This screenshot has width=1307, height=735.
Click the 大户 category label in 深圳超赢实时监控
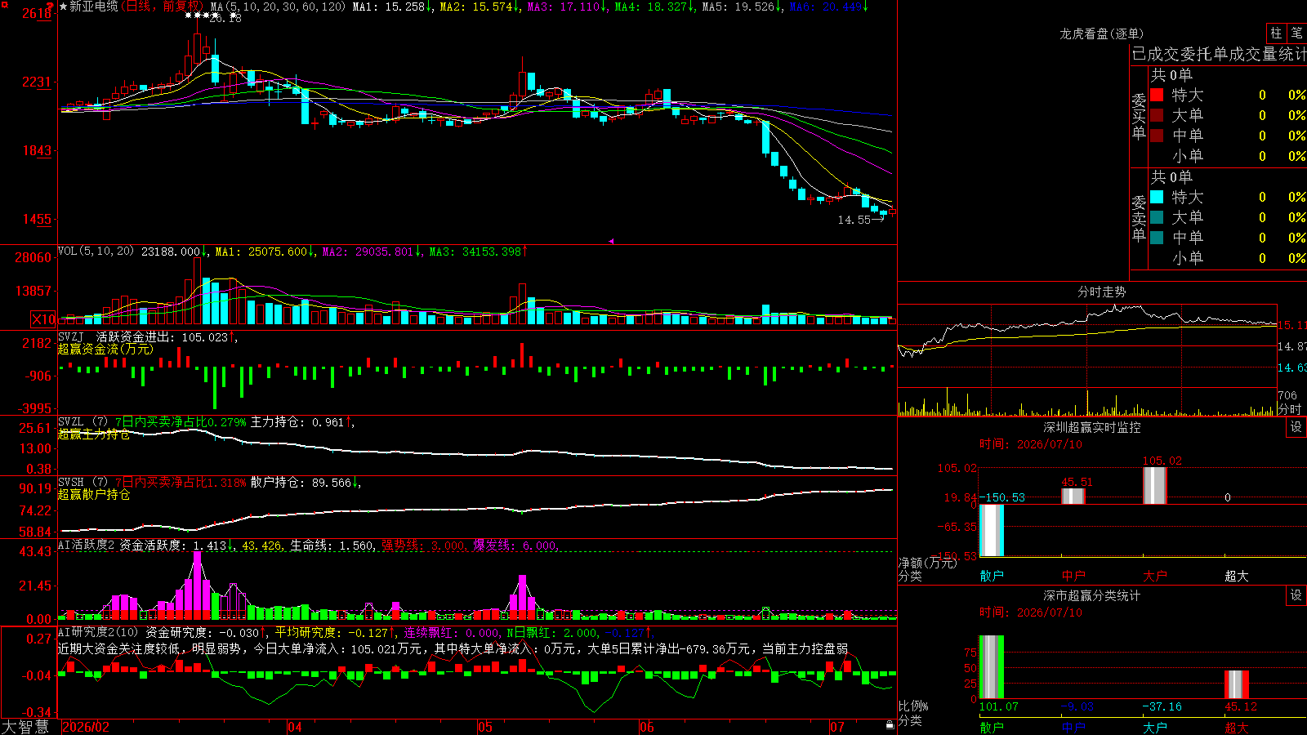point(1155,576)
